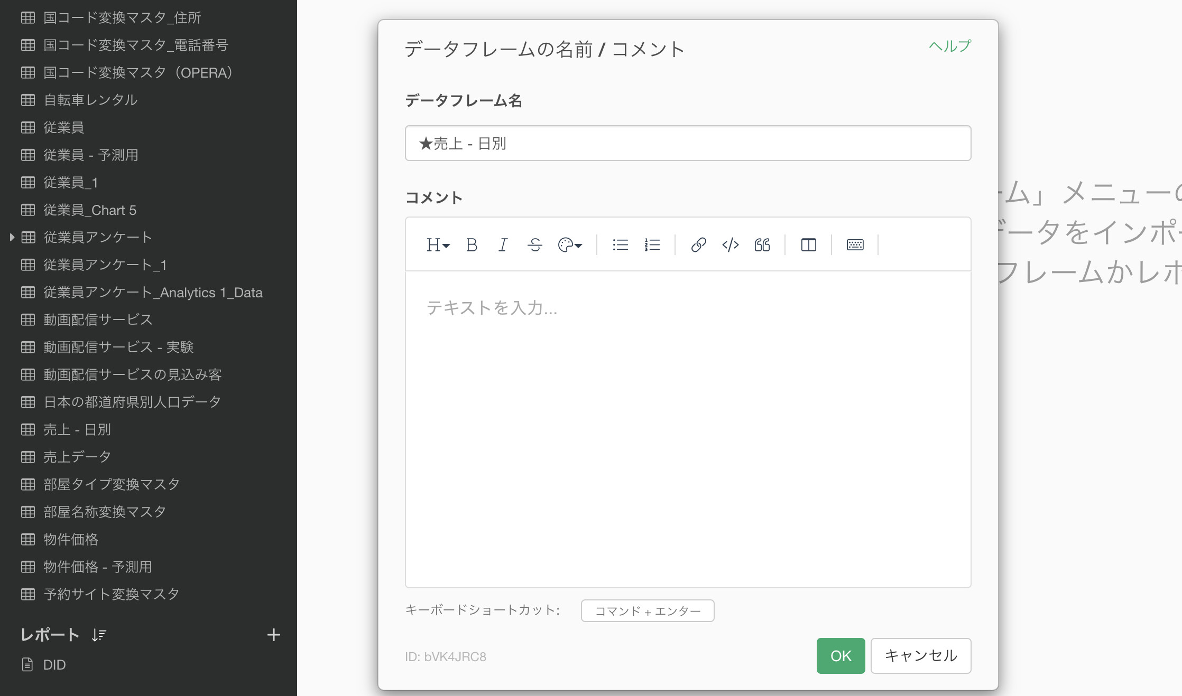Open the ヘルプ link
The width and height of the screenshot is (1182, 696).
(x=949, y=46)
